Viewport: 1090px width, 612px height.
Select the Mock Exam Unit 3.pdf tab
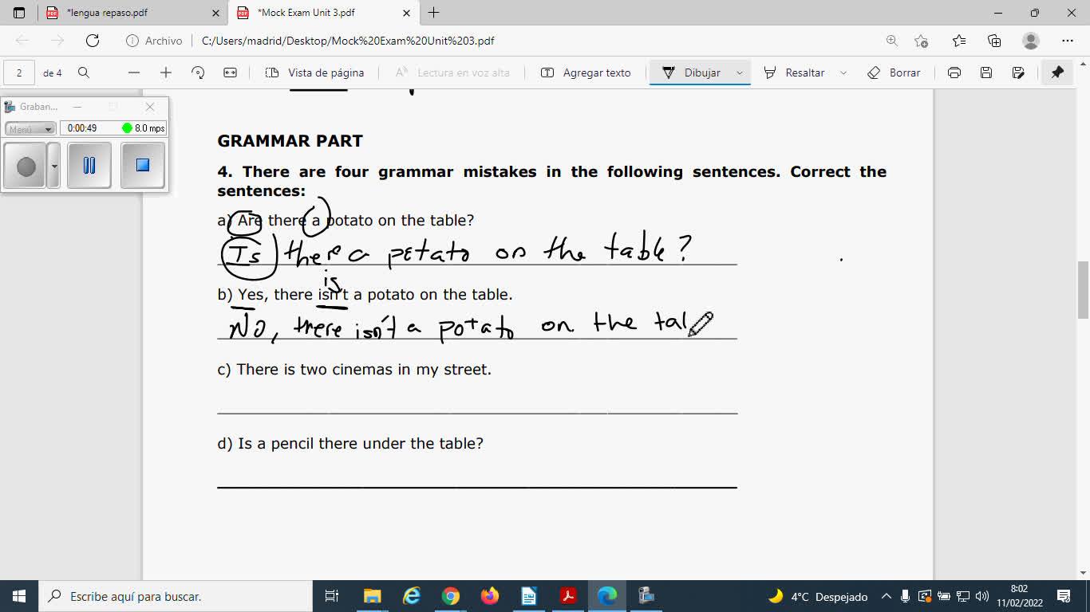coord(323,13)
